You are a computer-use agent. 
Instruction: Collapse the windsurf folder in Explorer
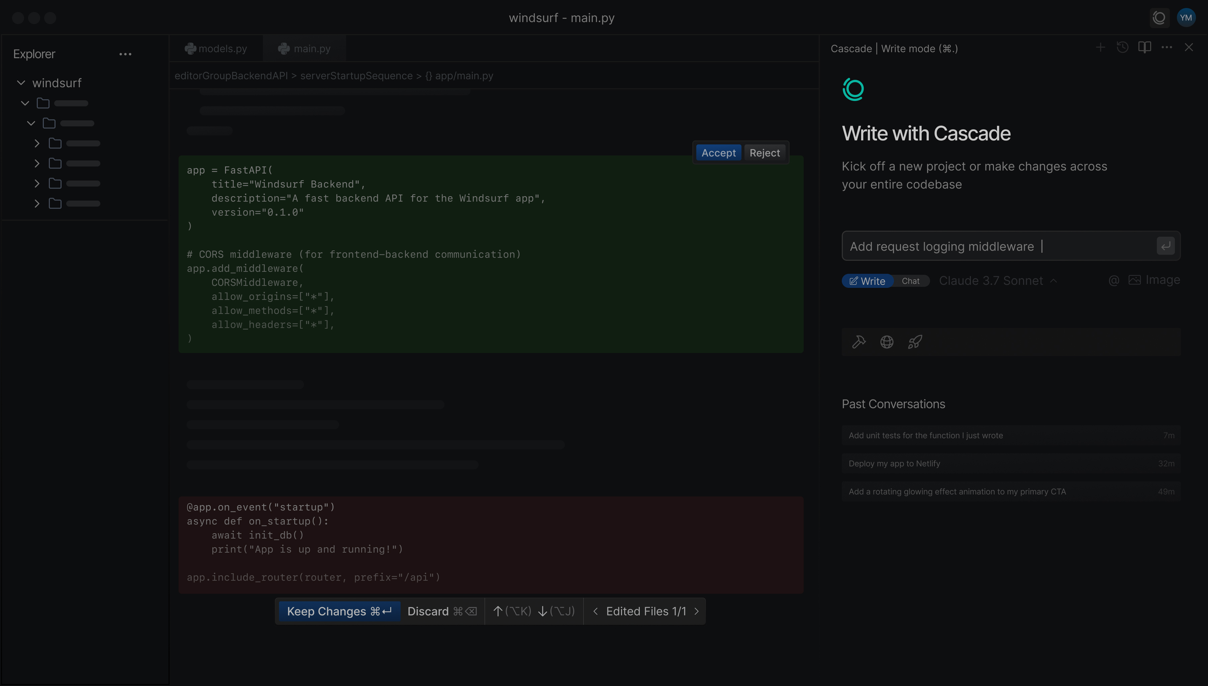pyautogui.click(x=21, y=83)
